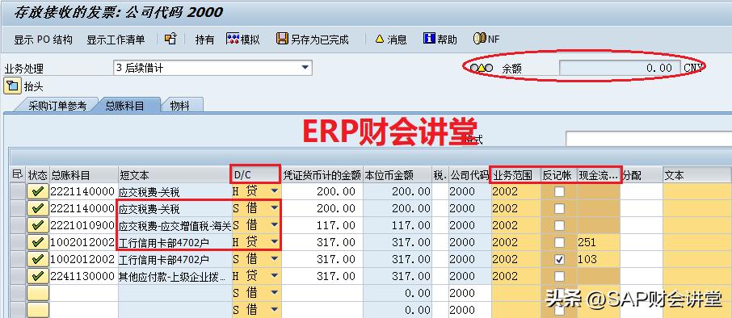
Task: Click the row selector for 2221010900 line
Action: 18,225
